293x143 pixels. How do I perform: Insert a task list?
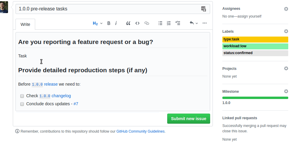(x=178, y=23)
